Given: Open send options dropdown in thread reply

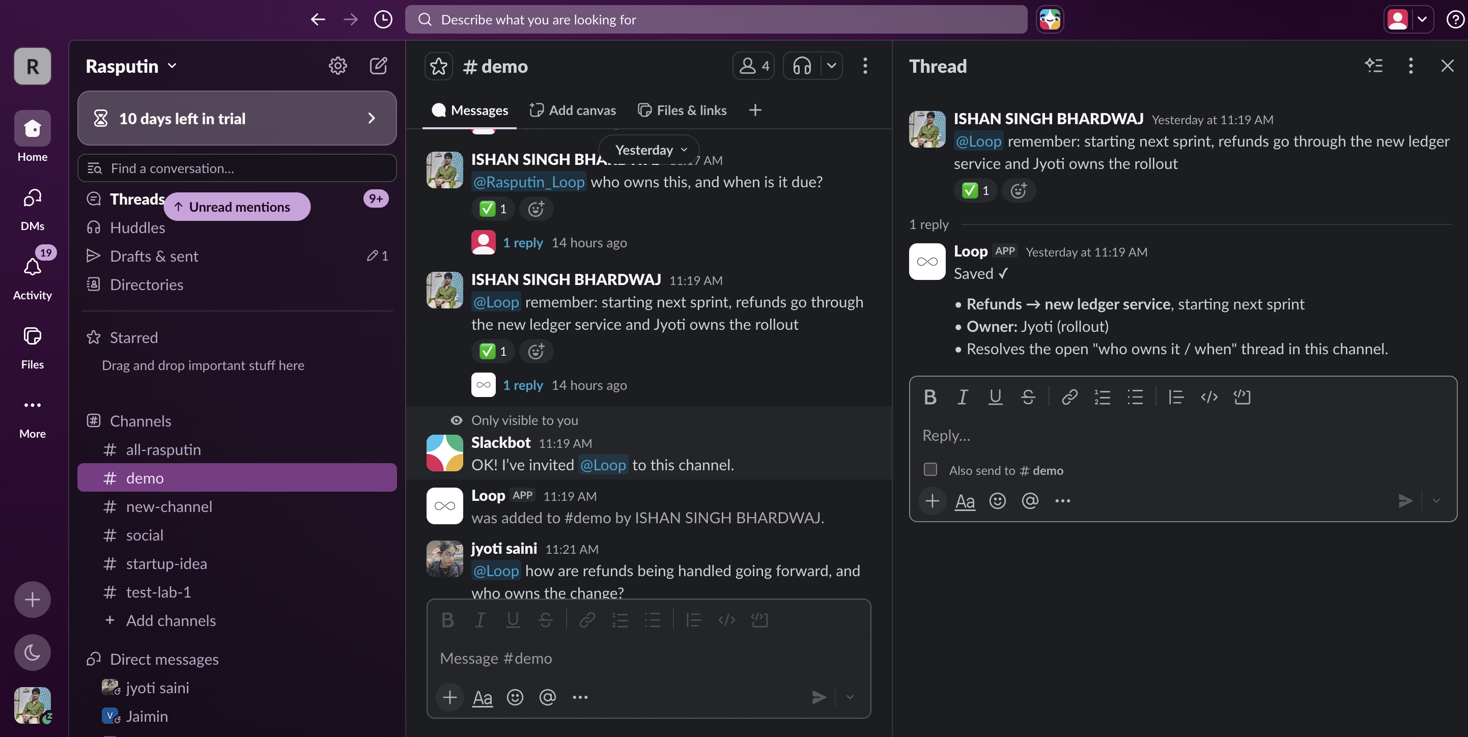Looking at the screenshot, I should [x=1436, y=501].
